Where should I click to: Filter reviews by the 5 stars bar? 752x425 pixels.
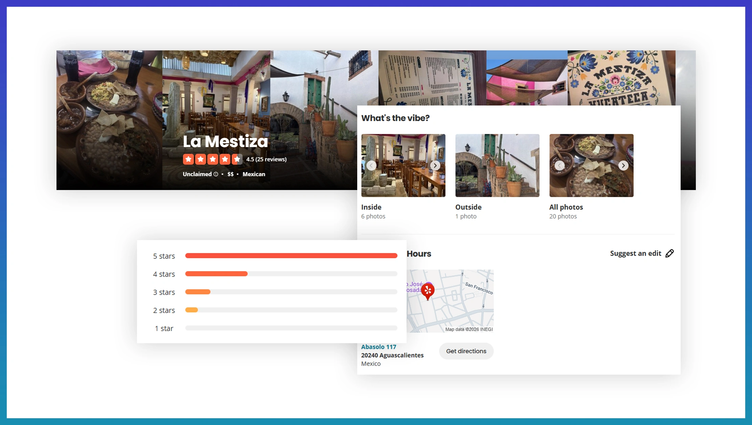tap(291, 256)
